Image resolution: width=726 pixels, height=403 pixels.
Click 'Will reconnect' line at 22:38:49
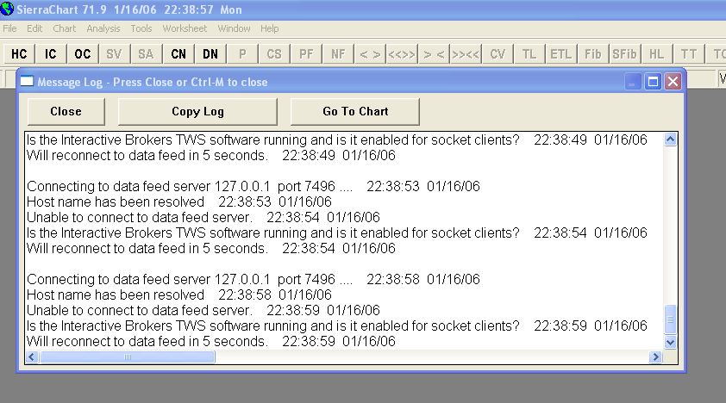point(211,155)
